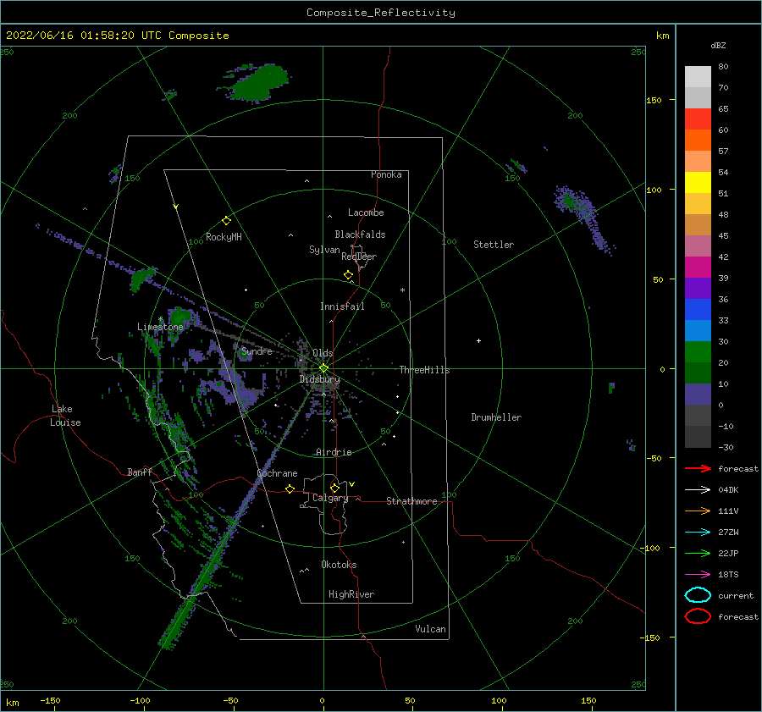Screen dimensions: 762x712
Task: Click the Calgary city label
Action: point(330,498)
